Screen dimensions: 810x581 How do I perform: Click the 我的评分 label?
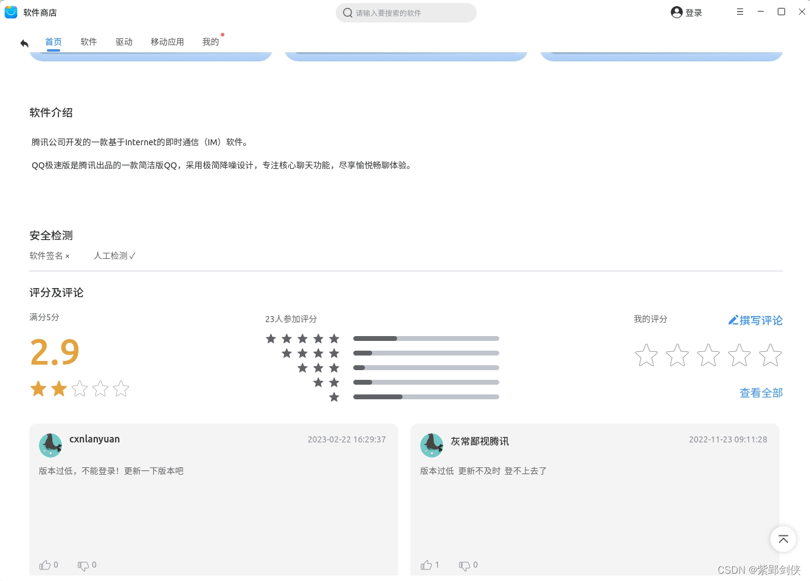pyautogui.click(x=651, y=319)
